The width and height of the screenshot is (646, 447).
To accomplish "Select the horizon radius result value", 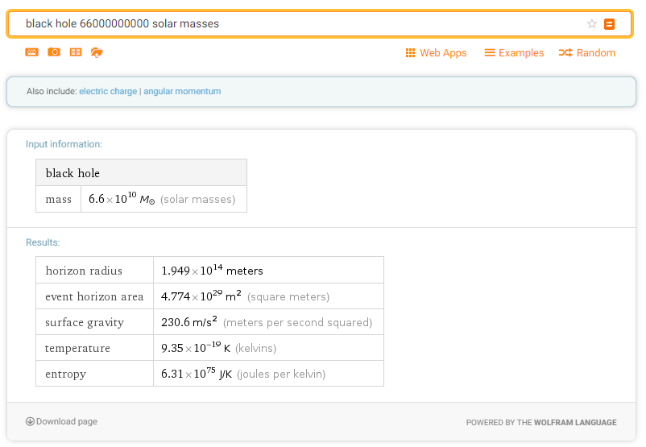I will click(x=212, y=271).
